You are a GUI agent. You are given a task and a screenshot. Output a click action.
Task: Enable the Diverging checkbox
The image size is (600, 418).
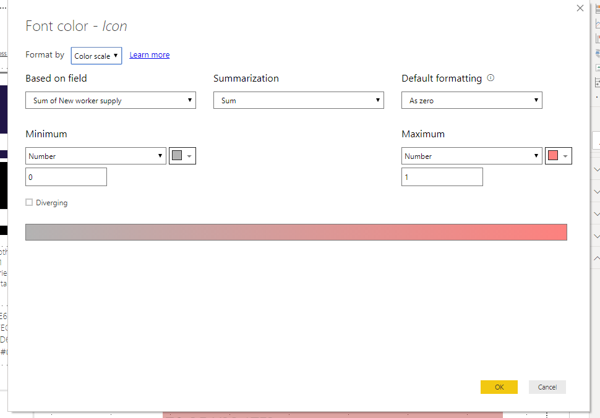29,202
